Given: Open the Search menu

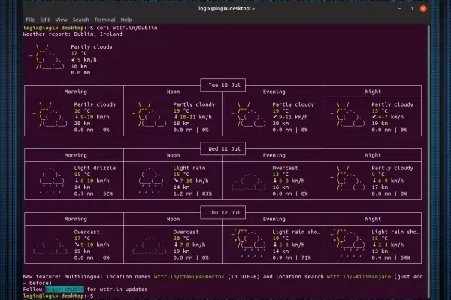Looking at the screenshot, I should tap(80, 19).
